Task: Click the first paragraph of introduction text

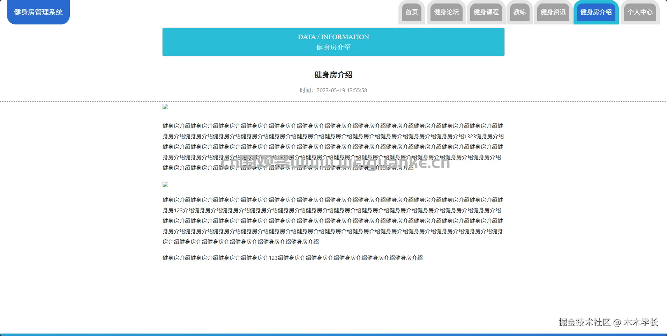Action: pos(333,147)
